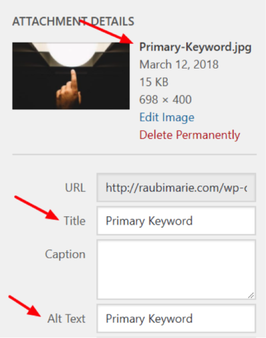Click the Alt Text field label
The image size is (266, 338).
(66, 319)
